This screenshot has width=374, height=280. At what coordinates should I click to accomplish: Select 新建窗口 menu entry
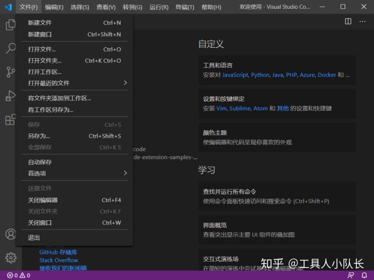pyautogui.click(x=74, y=34)
